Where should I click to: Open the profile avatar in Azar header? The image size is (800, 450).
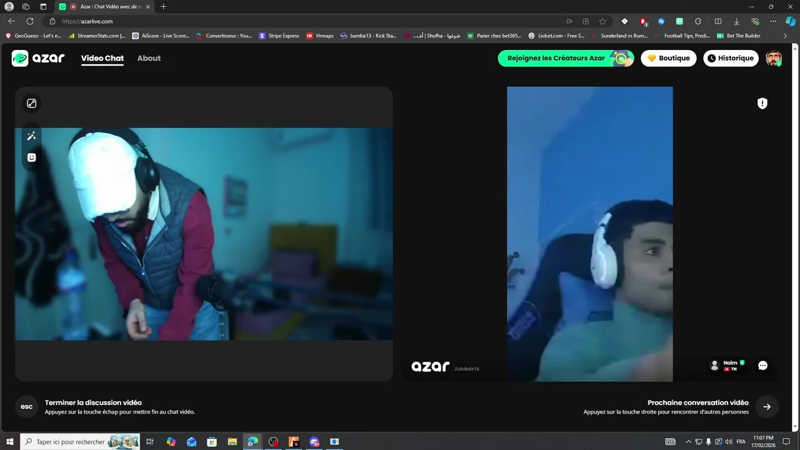tap(774, 58)
